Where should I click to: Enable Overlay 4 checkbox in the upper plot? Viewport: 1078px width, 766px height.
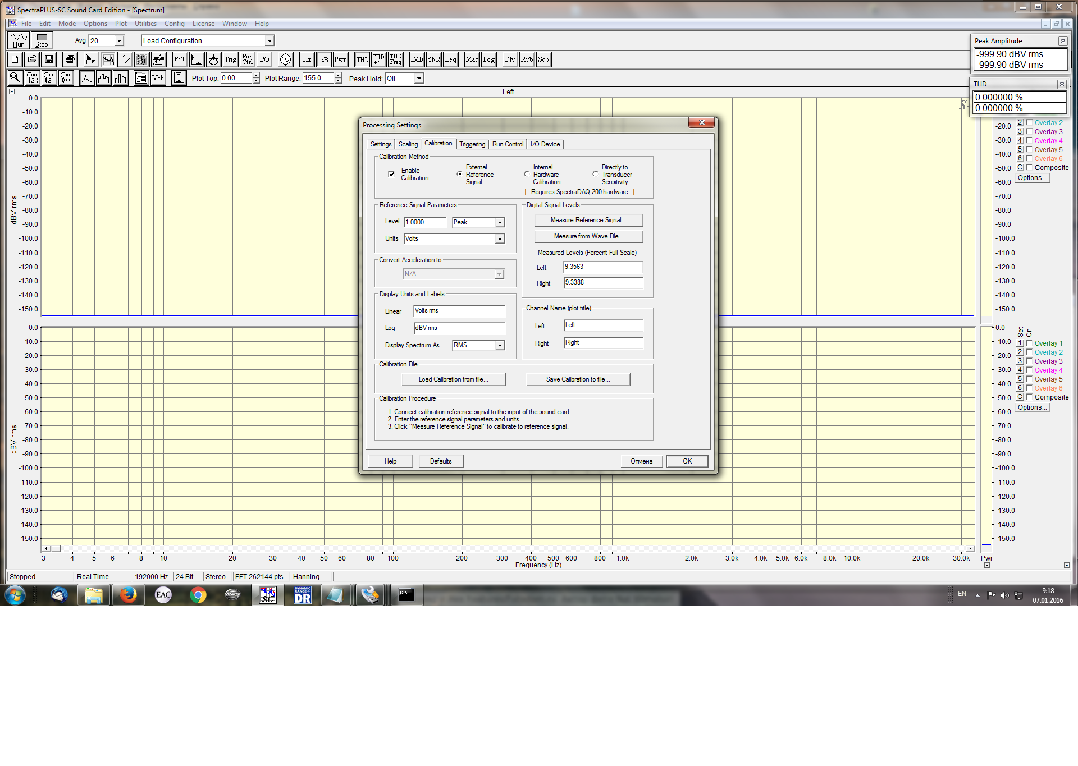1029,140
